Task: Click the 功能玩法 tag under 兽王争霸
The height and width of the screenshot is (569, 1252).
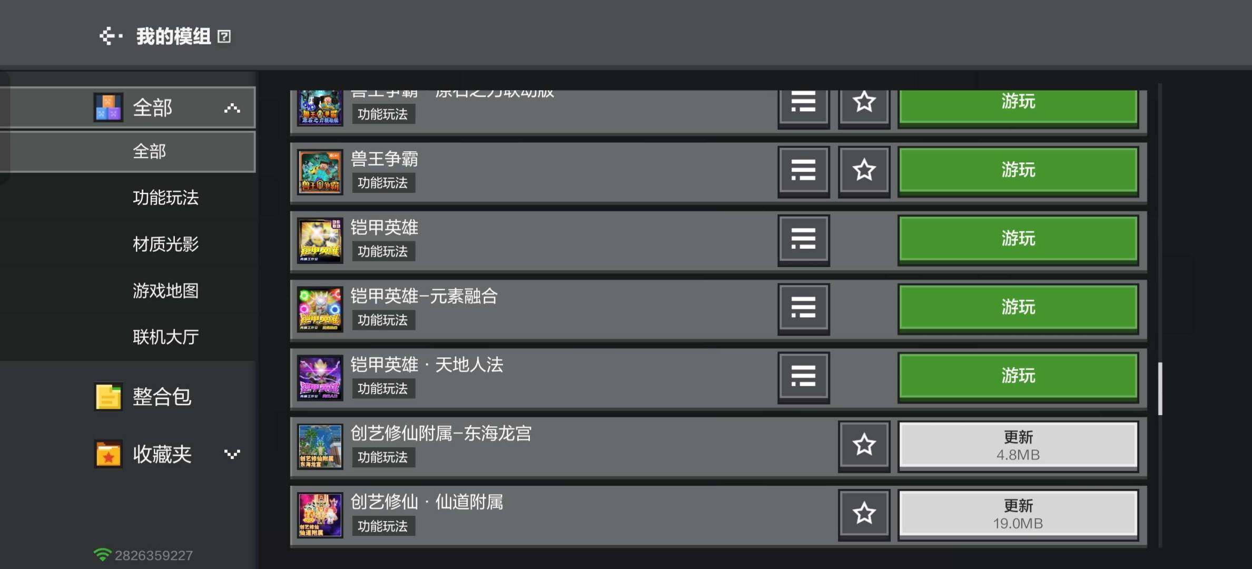Action: point(383,183)
